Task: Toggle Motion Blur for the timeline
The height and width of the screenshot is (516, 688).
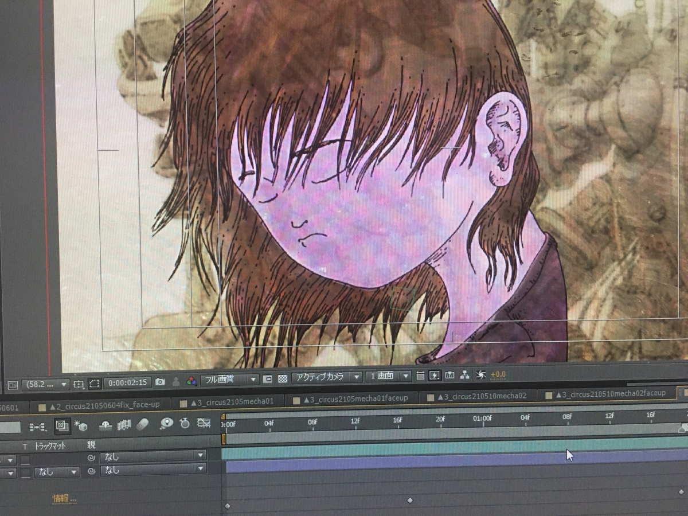Action: [143, 424]
